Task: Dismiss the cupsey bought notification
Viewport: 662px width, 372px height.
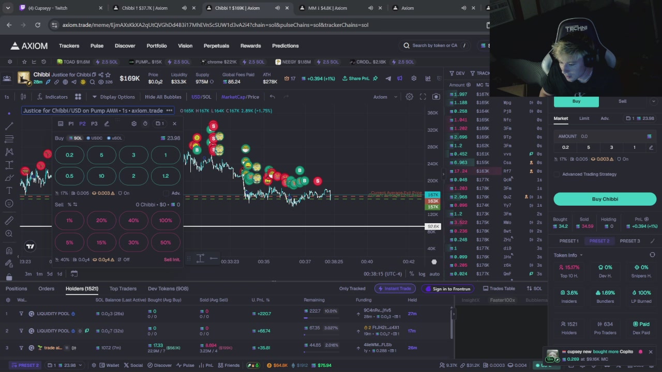Action: click(x=651, y=352)
